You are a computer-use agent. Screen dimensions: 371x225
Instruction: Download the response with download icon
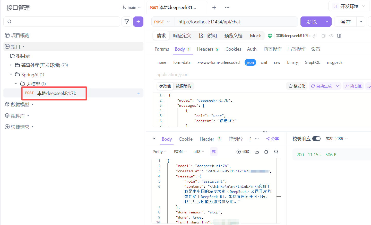(x=257, y=152)
